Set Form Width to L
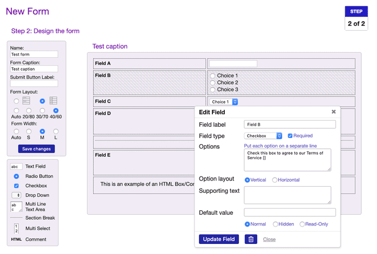The width and height of the screenshot is (377, 254). (x=56, y=131)
